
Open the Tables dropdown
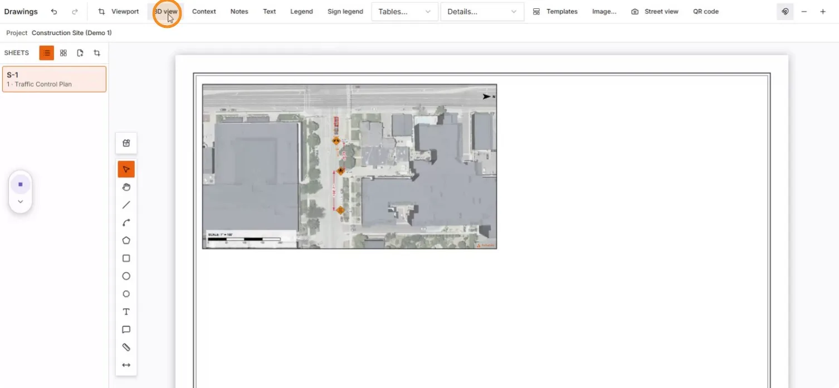pos(404,12)
